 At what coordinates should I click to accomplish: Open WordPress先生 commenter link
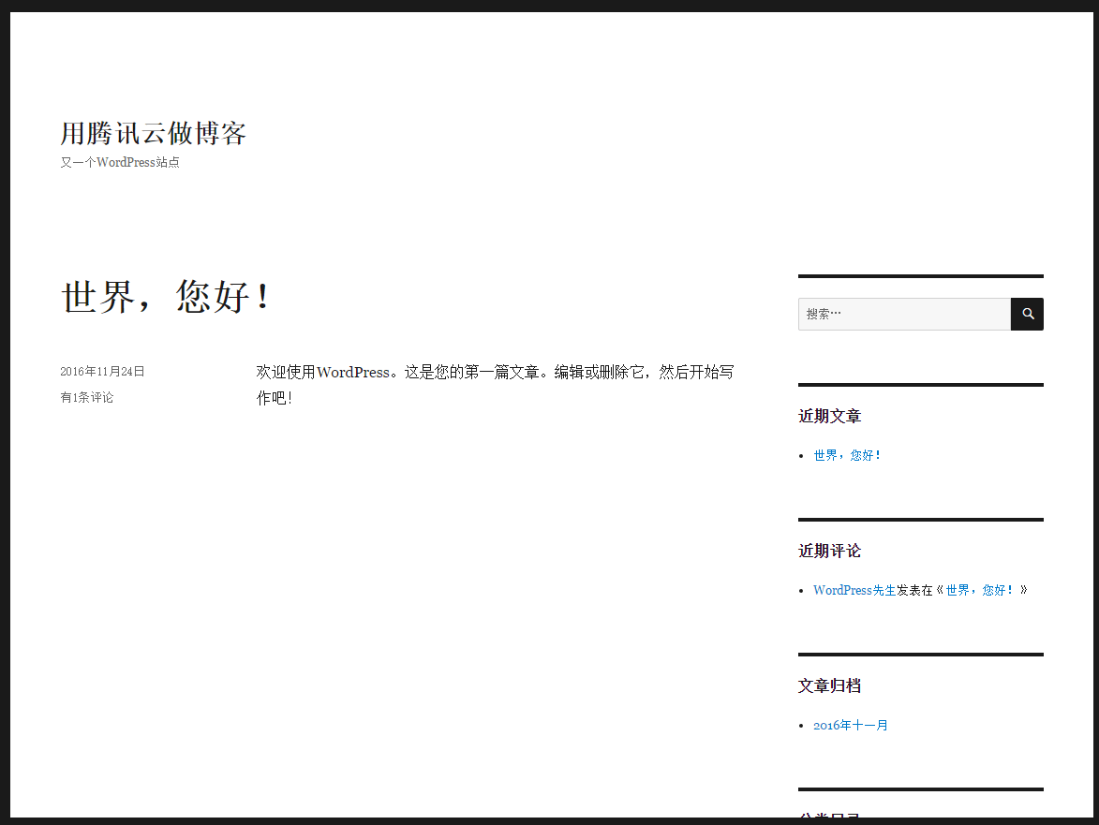click(854, 590)
